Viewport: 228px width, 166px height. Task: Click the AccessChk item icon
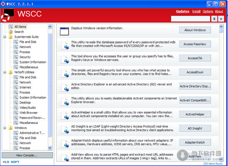(x=65, y=60)
